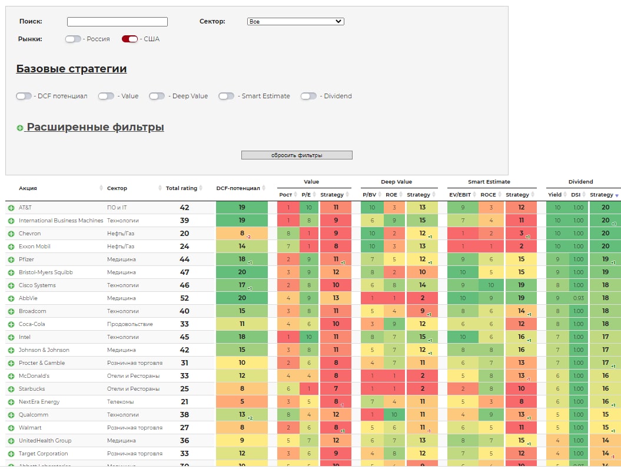Expand the AT&T row plus icon
Viewport: 621px width, 469px height.
pos(11,208)
